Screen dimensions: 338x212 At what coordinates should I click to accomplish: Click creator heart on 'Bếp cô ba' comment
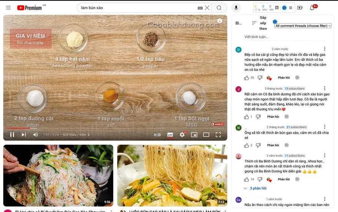pyautogui.click(x=269, y=78)
